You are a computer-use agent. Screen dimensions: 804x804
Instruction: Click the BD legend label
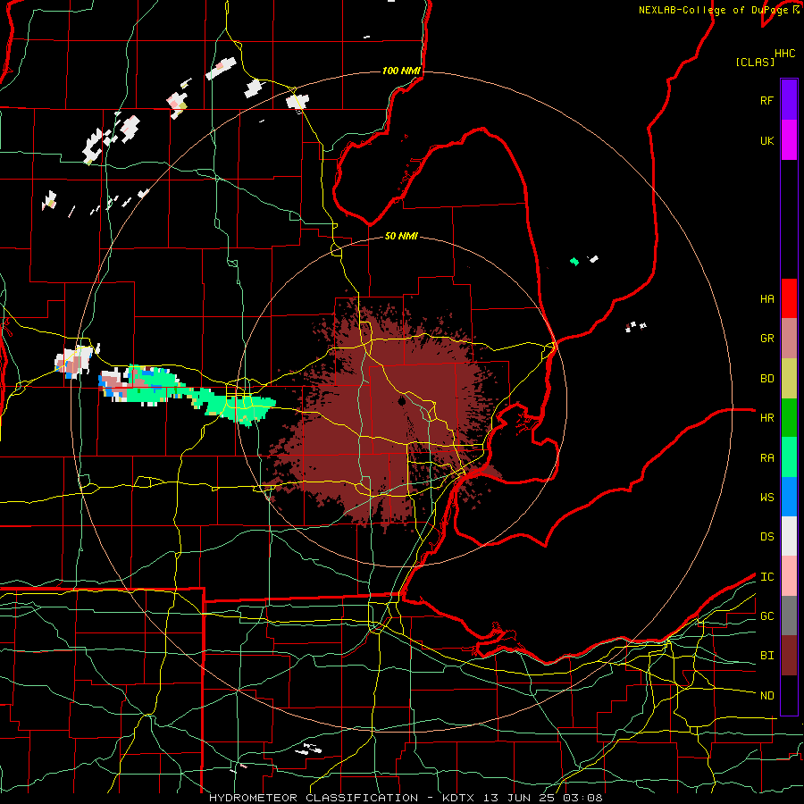[x=766, y=379]
